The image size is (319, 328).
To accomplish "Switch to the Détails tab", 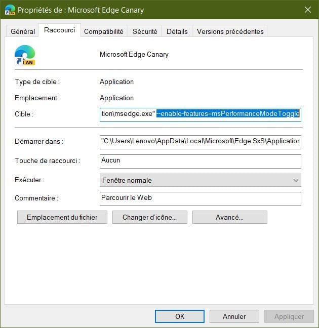I will click(177, 31).
